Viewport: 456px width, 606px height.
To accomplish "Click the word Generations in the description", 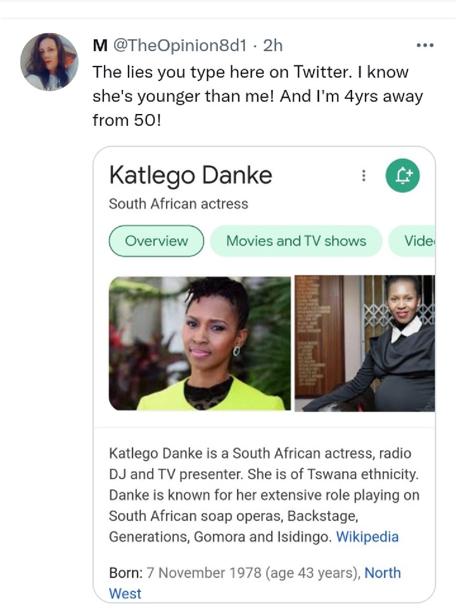I will [x=149, y=537].
